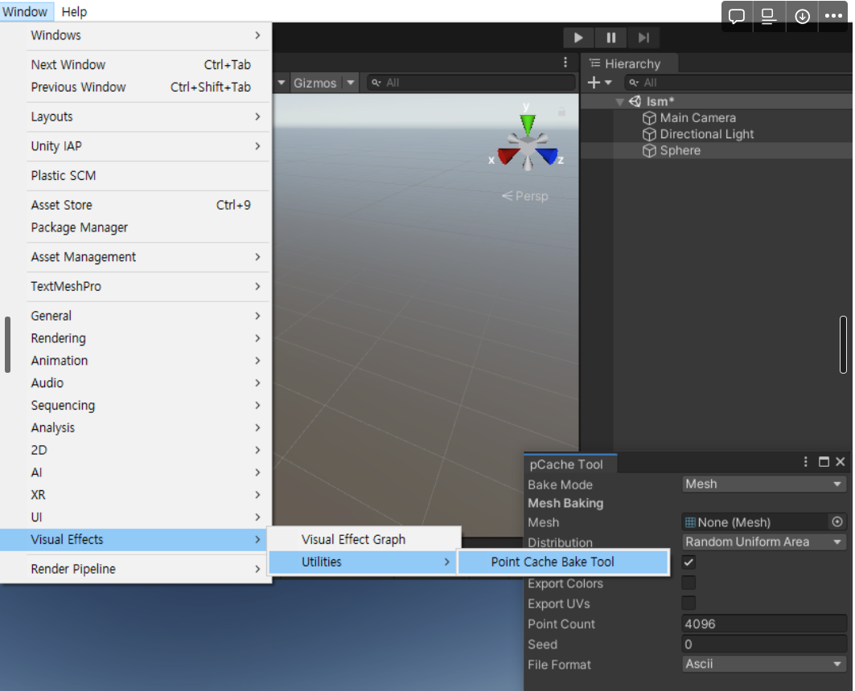Viewport: 855px width, 691px height.
Task: Open Bake Mode Mesh dropdown
Action: (764, 484)
